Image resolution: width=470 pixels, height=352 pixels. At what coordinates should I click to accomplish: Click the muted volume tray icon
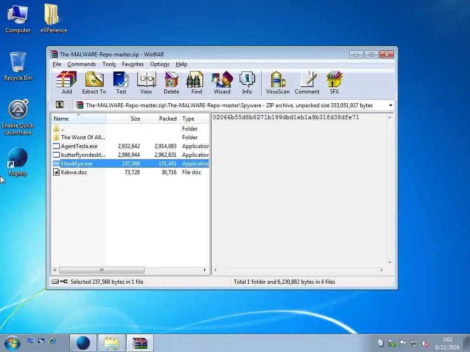(425, 343)
